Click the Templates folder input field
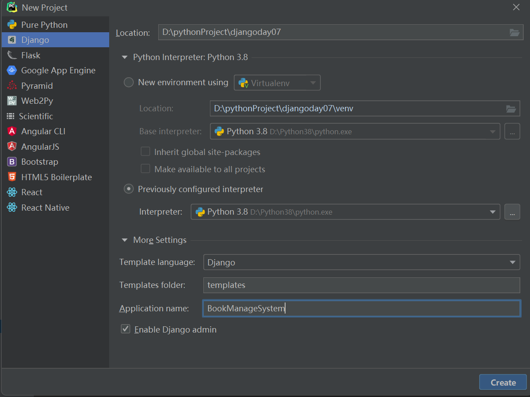530x397 pixels. pyautogui.click(x=361, y=285)
